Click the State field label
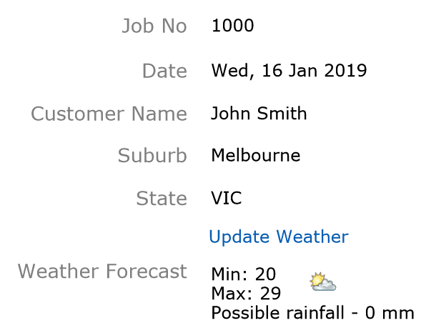 coord(162,198)
